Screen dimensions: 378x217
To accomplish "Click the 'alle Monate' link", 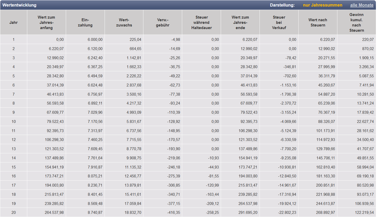I will 362,5.
